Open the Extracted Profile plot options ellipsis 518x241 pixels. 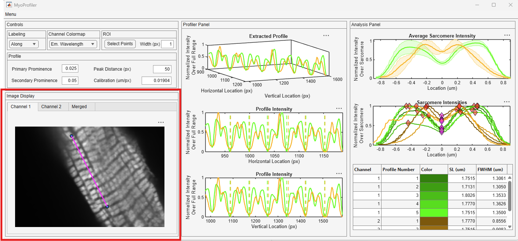pos(326,36)
